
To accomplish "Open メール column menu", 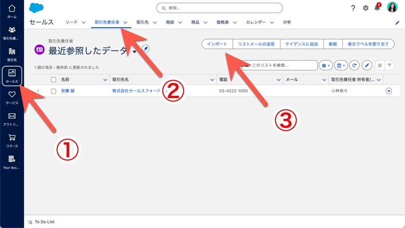I will (x=324, y=80).
